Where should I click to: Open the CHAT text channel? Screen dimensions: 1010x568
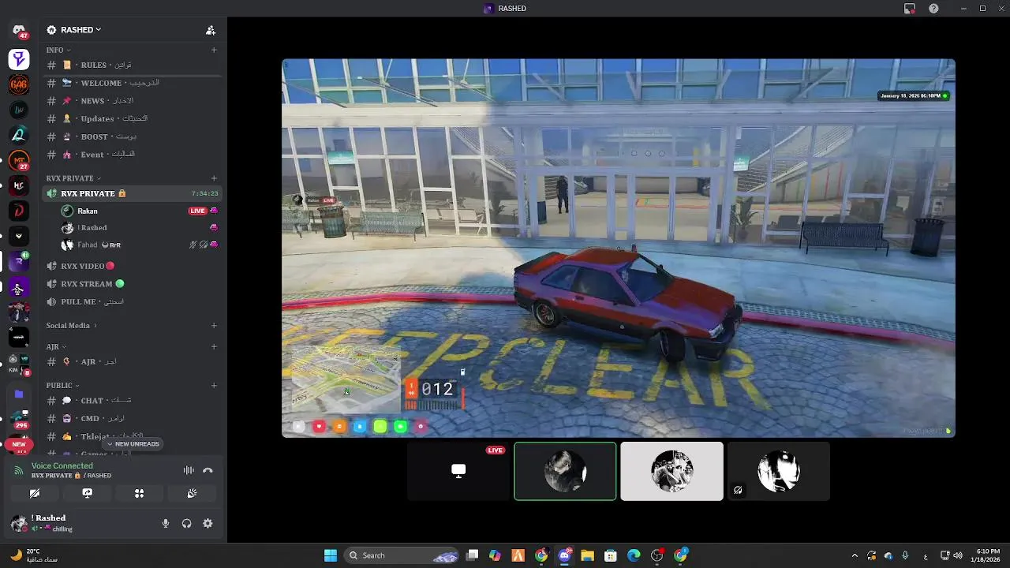[x=133, y=401]
